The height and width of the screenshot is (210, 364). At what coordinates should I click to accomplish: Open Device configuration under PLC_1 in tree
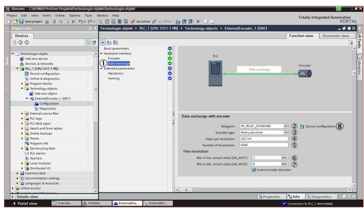tap(44, 73)
